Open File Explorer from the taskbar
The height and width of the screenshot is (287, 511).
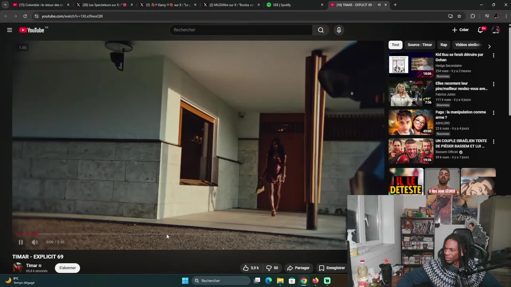(x=280, y=281)
